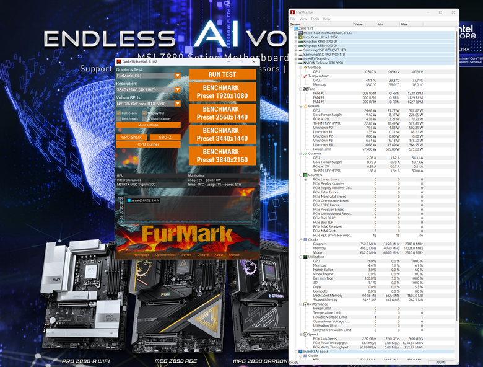
Task: Open the Homepage link in FurMark
Action: [x=141, y=255]
